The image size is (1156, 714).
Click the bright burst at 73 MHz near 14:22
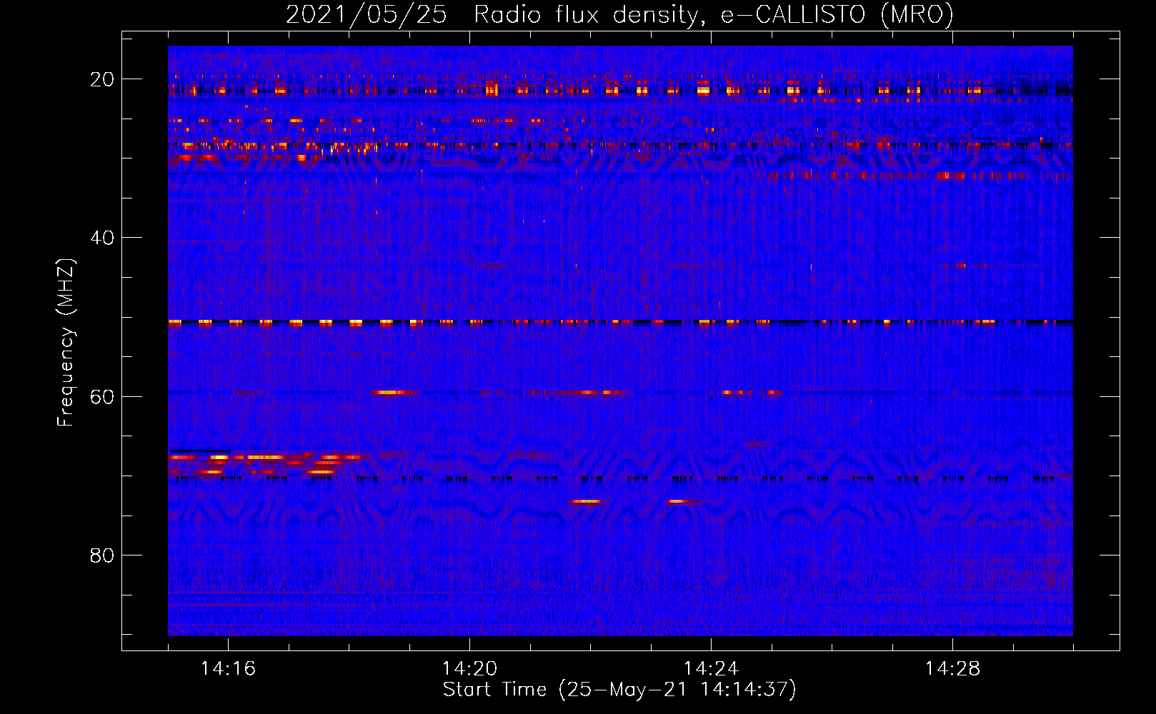pyautogui.click(x=586, y=501)
